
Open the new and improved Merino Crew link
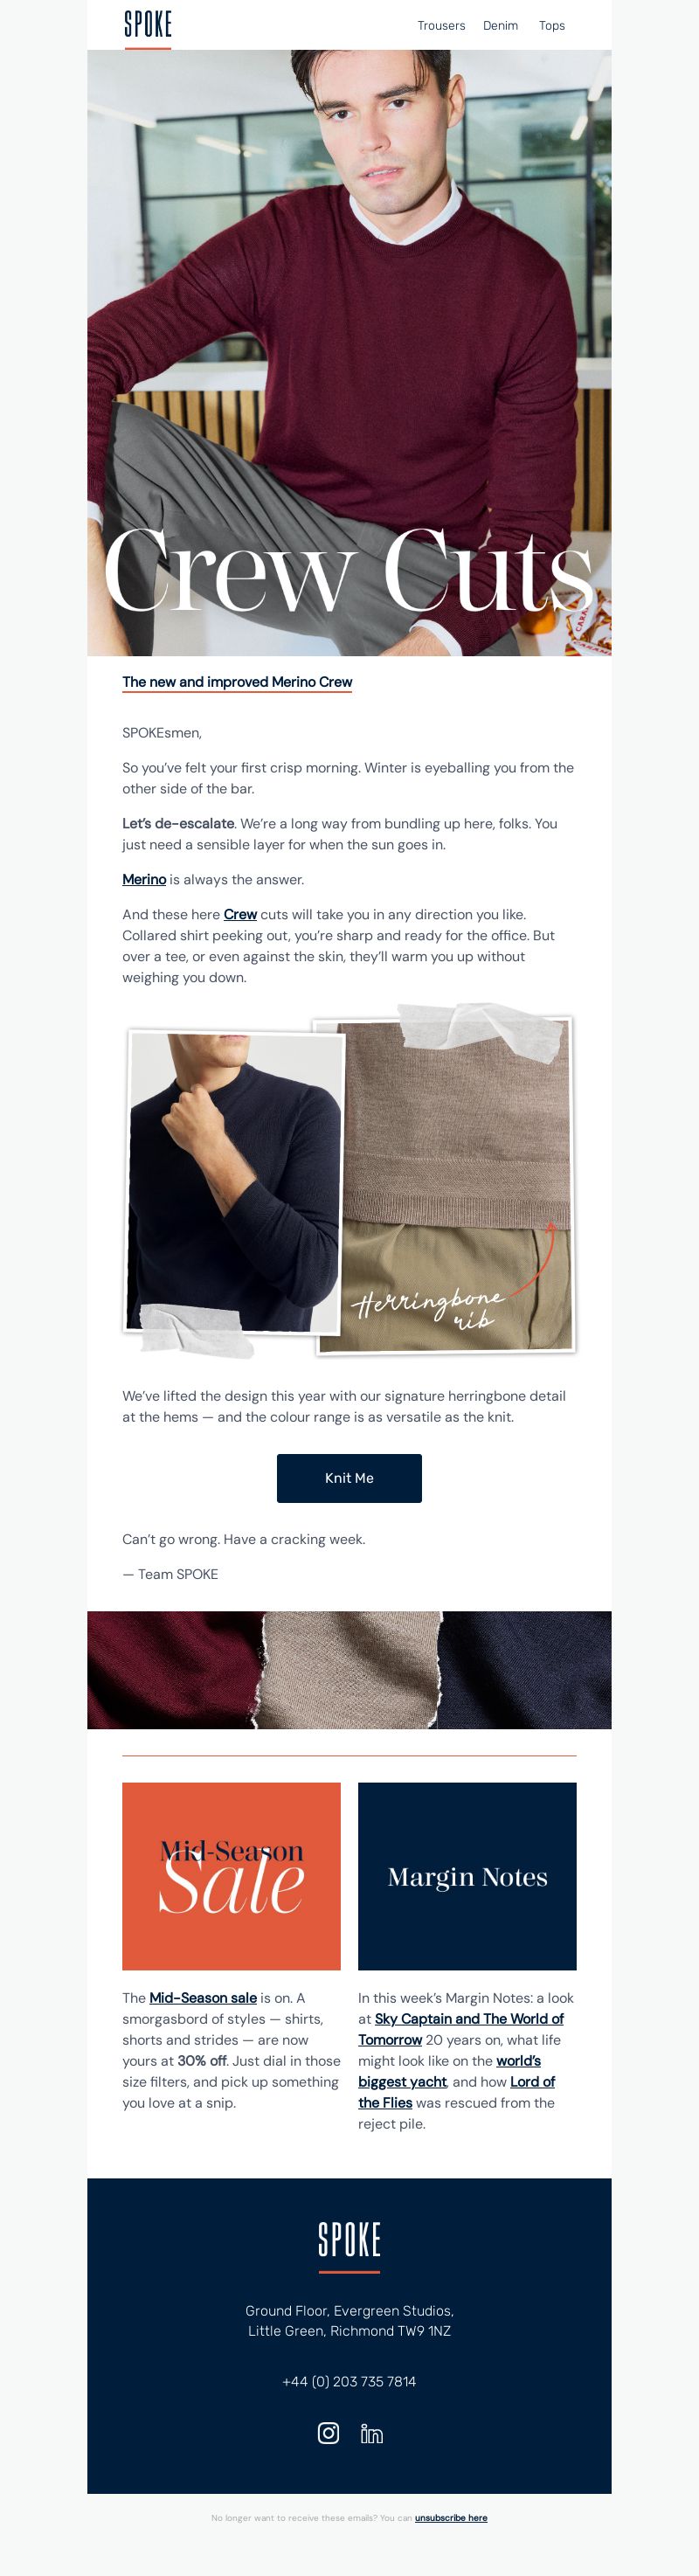point(237,682)
